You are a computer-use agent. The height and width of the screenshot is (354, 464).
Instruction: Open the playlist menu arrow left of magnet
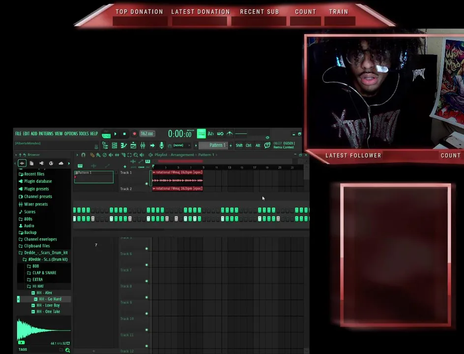77,155
